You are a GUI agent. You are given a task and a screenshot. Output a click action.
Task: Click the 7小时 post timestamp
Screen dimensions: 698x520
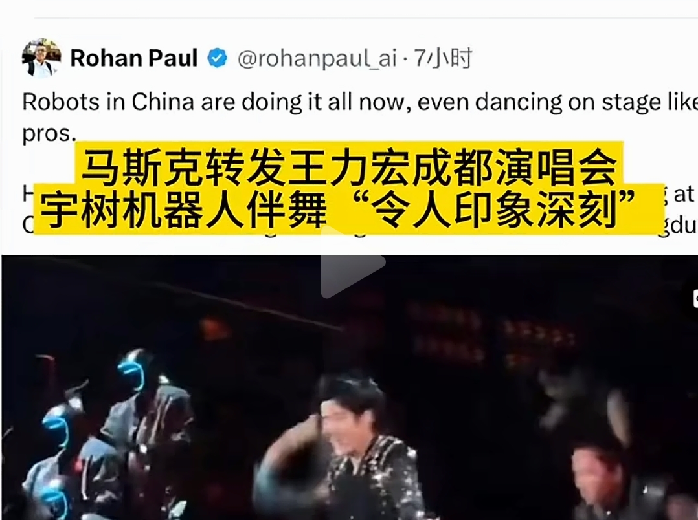click(443, 58)
